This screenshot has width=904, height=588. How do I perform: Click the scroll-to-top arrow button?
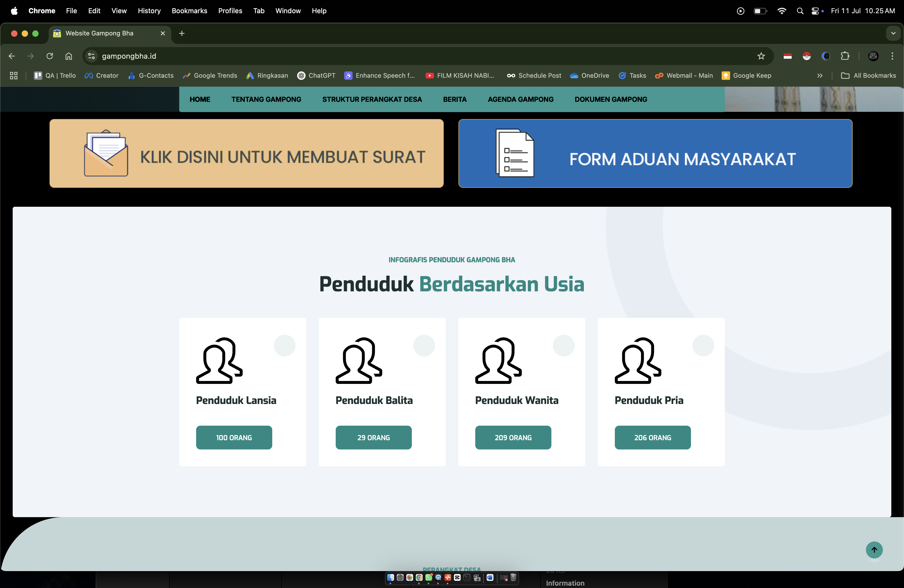click(874, 550)
